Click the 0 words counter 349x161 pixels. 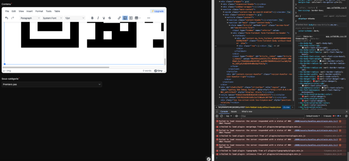(147, 71)
